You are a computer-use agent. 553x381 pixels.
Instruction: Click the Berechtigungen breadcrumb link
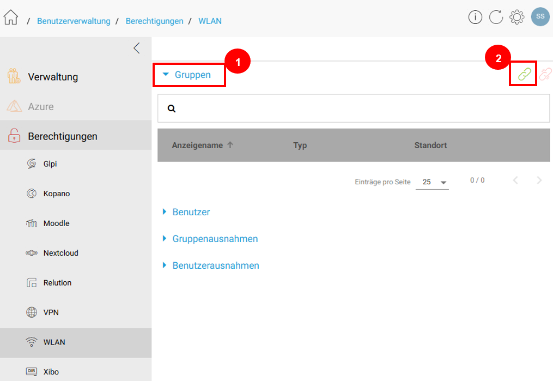[x=154, y=21]
